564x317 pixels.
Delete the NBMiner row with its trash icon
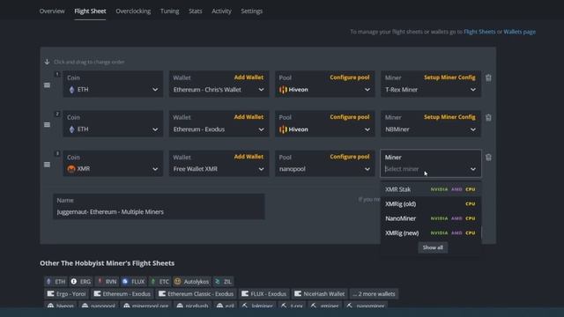[x=488, y=117]
